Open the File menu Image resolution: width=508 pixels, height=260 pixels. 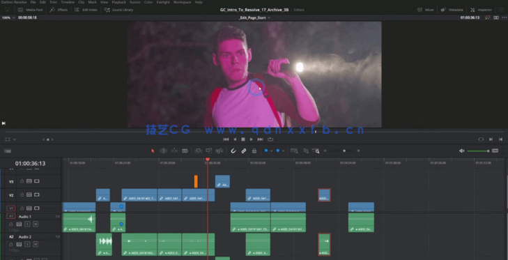point(33,2)
